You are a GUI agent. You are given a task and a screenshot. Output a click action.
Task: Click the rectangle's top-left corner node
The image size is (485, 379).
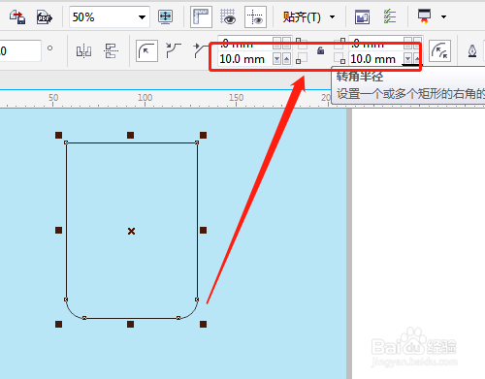coord(66,142)
